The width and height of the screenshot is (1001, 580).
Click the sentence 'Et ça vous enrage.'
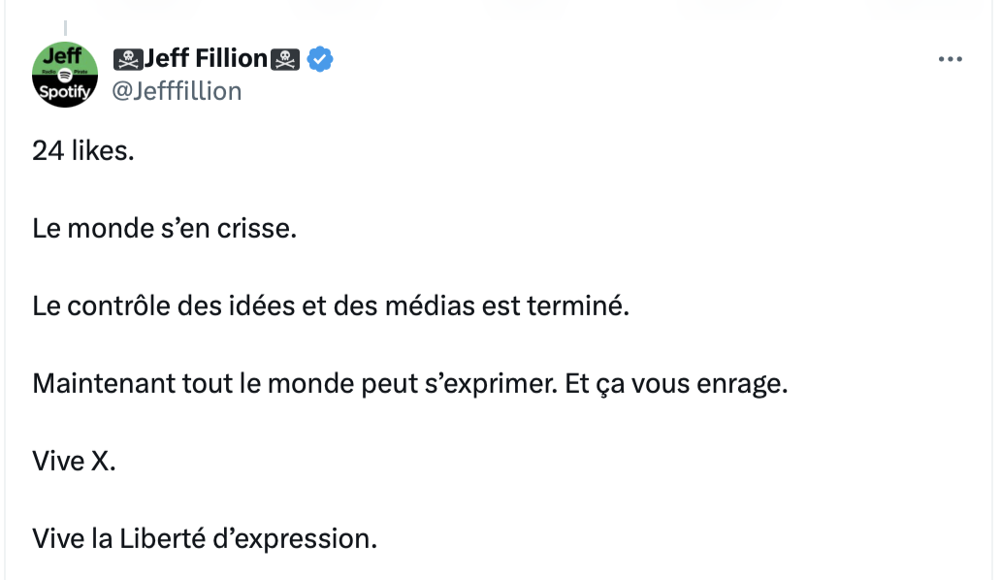click(x=677, y=384)
